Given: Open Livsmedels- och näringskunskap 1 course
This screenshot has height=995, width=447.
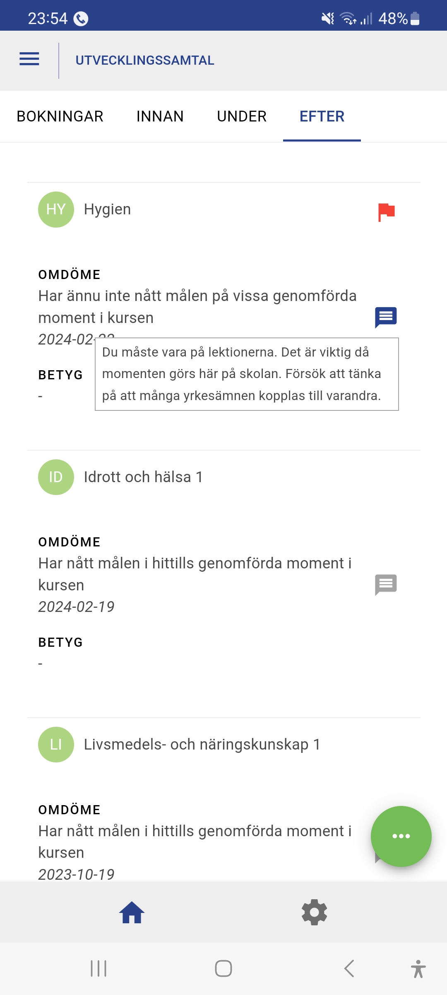Looking at the screenshot, I should 202,745.
